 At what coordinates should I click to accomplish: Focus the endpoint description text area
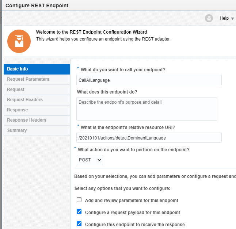(x=147, y=108)
